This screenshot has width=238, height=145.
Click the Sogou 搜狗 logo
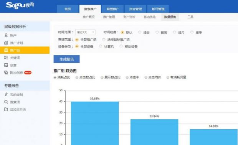click(20, 5)
